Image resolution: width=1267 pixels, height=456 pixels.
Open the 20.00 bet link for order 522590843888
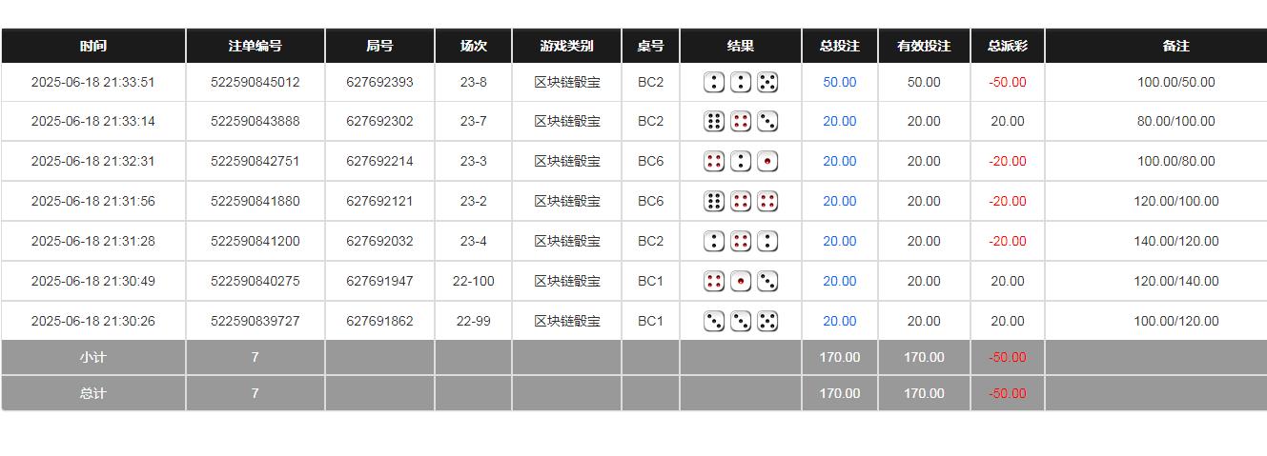[x=839, y=122]
